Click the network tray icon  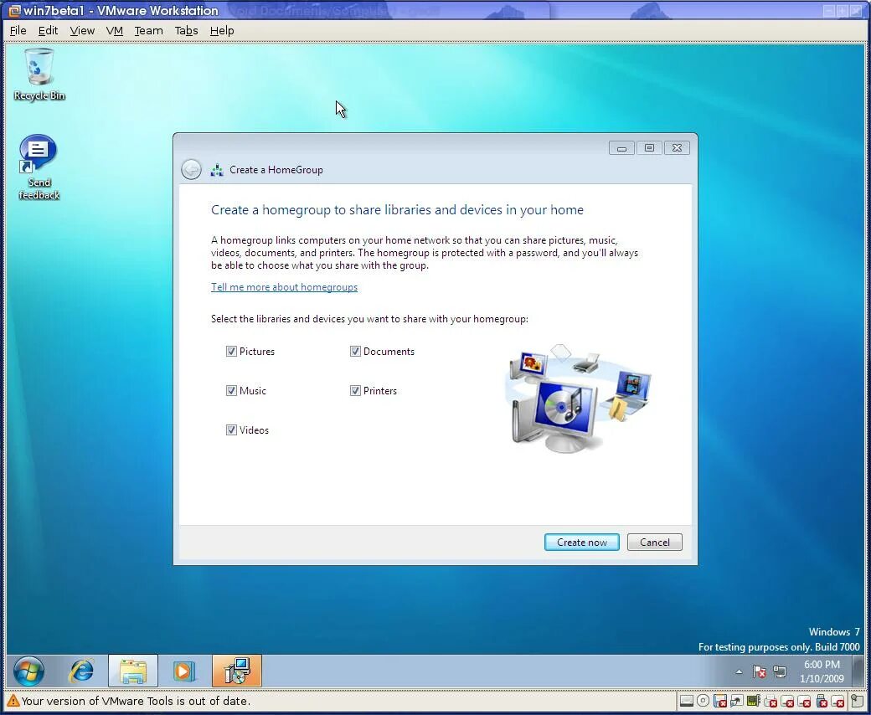780,672
